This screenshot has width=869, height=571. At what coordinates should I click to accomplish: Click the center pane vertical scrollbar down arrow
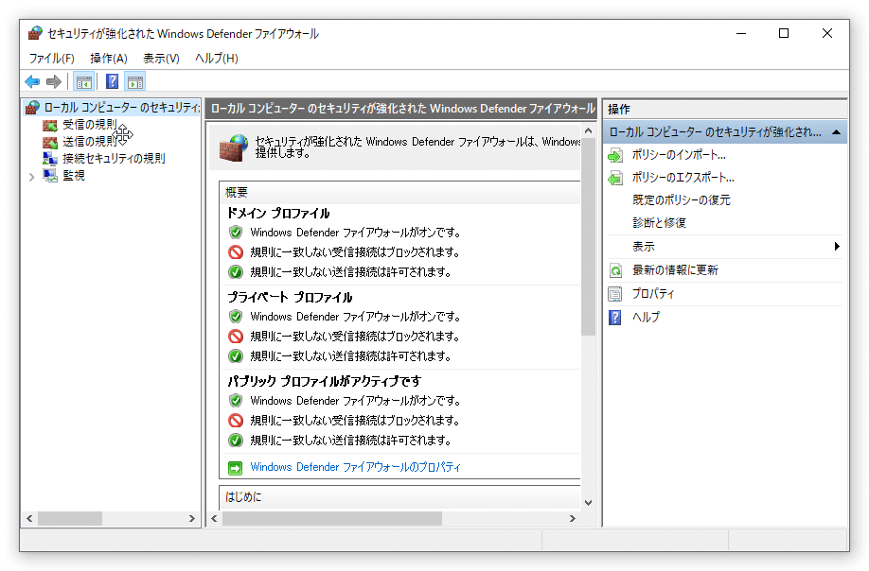pos(588,502)
